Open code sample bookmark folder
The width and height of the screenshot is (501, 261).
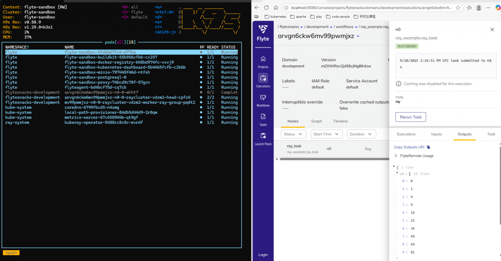(338, 17)
